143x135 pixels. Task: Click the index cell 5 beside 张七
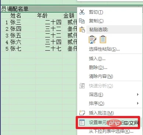coord(5,49)
